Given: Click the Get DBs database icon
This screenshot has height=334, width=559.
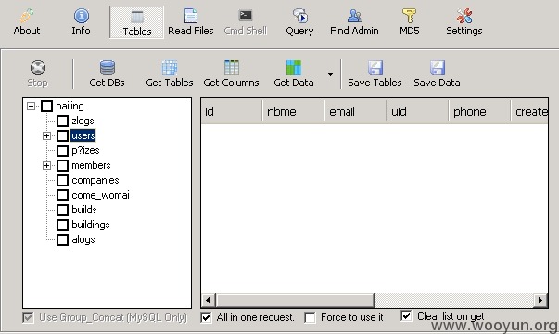Looking at the screenshot, I should pyautogui.click(x=108, y=68).
